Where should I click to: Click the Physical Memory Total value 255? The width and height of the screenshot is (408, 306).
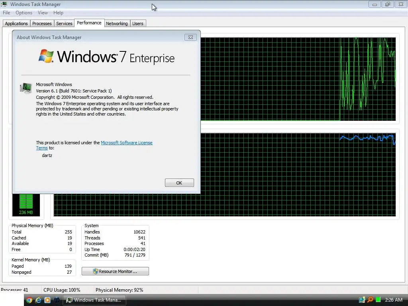pyautogui.click(x=69, y=232)
